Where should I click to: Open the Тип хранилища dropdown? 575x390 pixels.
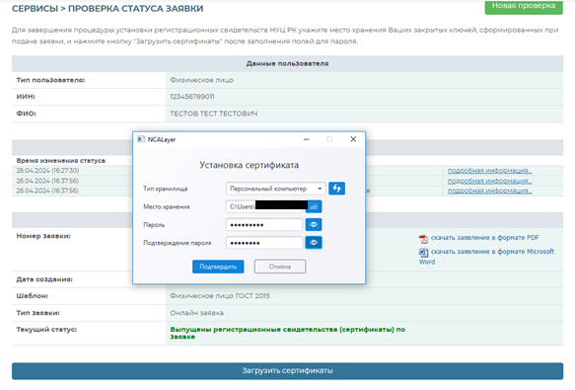275,189
